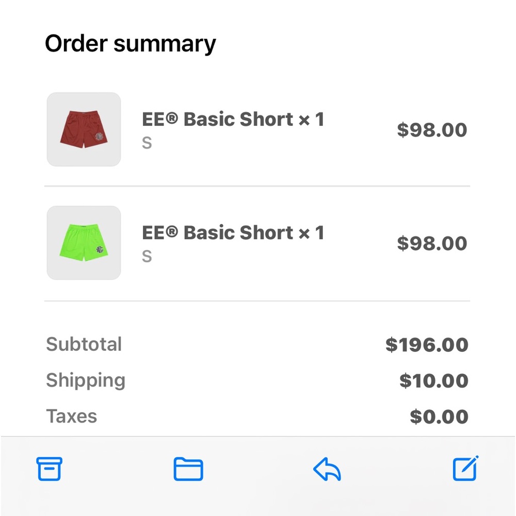Select the Taxes label
The image size is (516, 516).
point(72,416)
